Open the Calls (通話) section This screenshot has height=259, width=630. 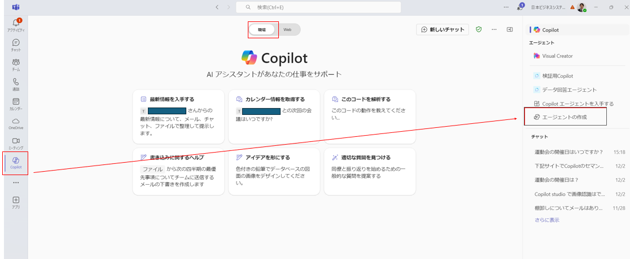point(16,84)
